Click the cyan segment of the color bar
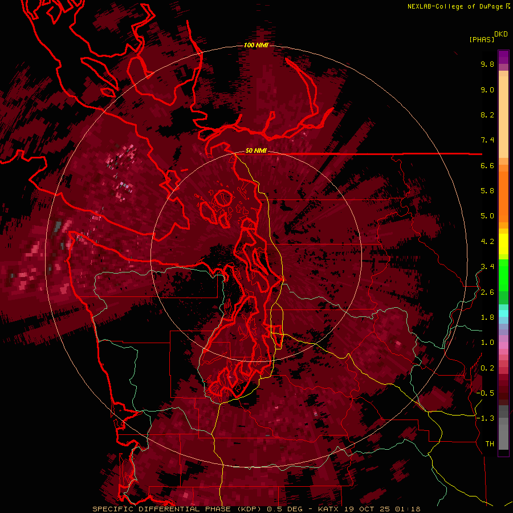The height and width of the screenshot is (513, 513). coord(503,313)
